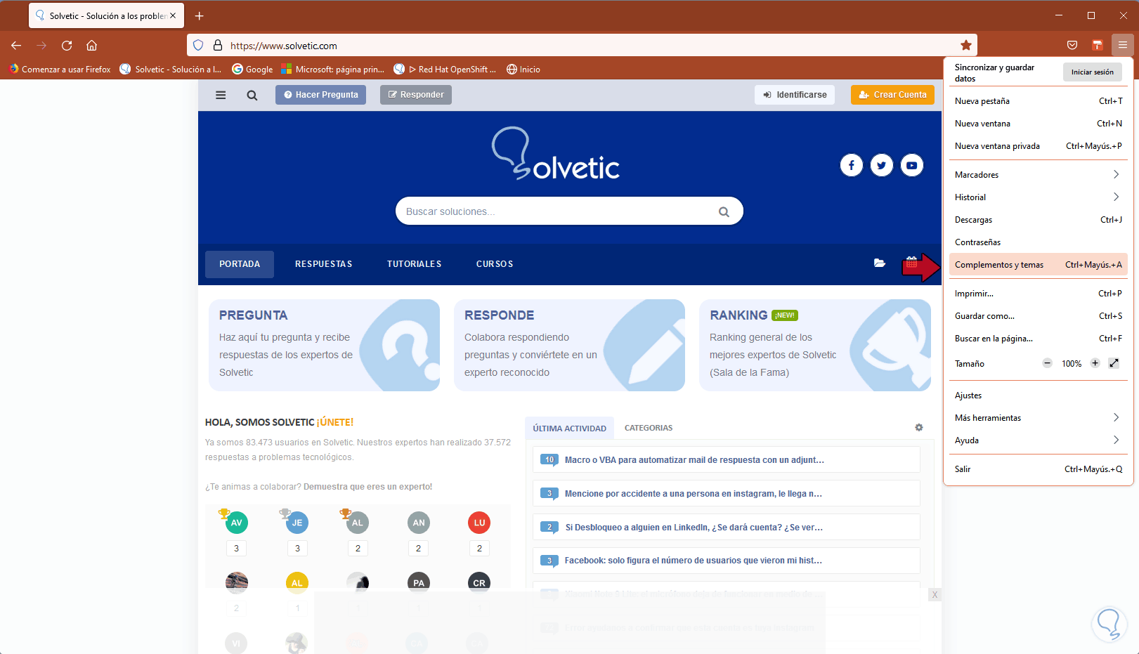Click the Responder button

tap(416, 95)
